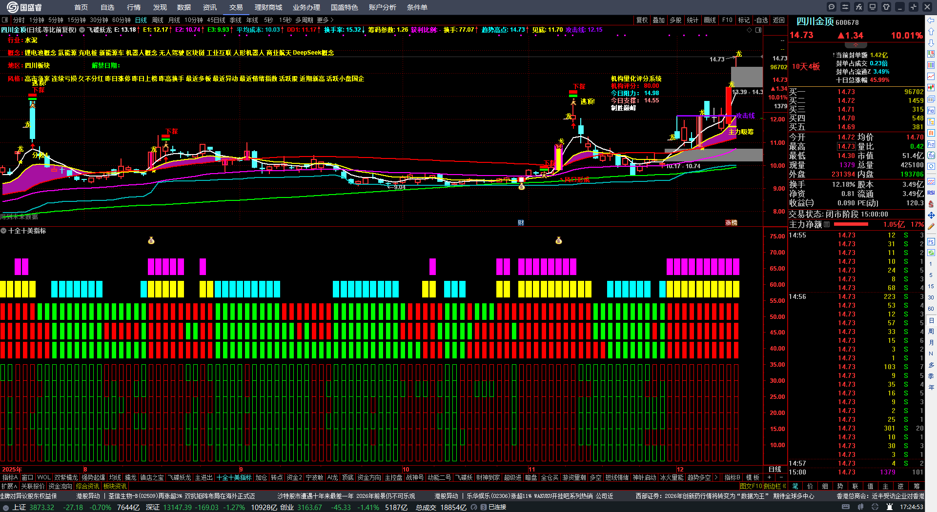Click the fz sidebar icon
The height and width of the screenshot is (512, 937).
pyautogui.click(x=931, y=144)
